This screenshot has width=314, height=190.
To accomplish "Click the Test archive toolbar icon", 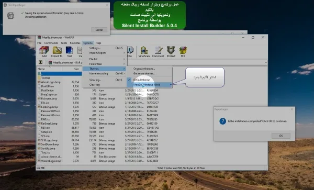I will click(69, 52).
